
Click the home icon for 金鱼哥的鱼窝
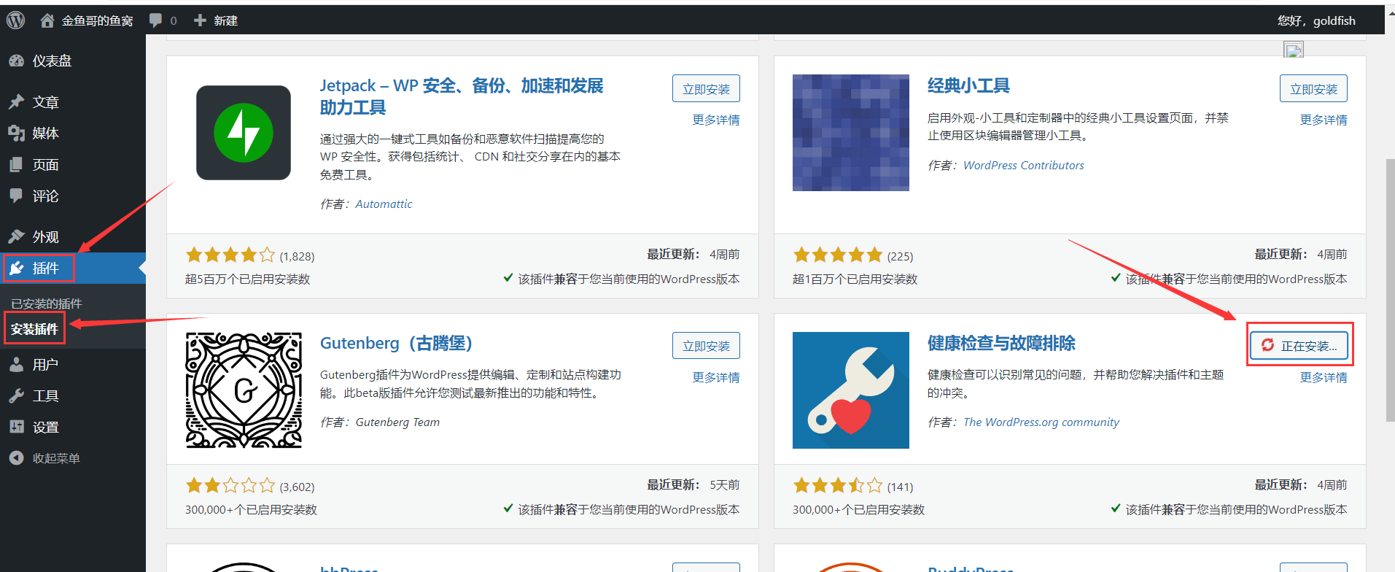pyautogui.click(x=47, y=20)
